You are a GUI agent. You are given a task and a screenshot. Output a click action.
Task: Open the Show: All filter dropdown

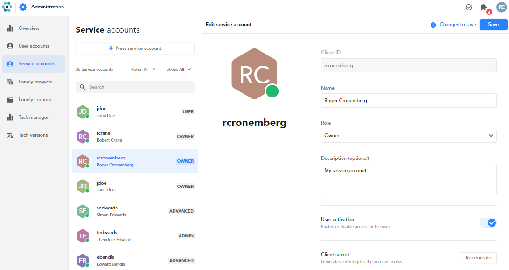[x=179, y=69]
